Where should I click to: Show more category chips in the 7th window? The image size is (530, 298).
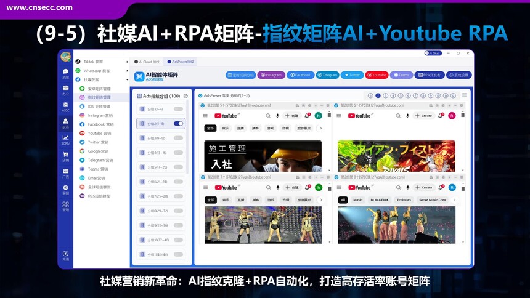point(320,200)
